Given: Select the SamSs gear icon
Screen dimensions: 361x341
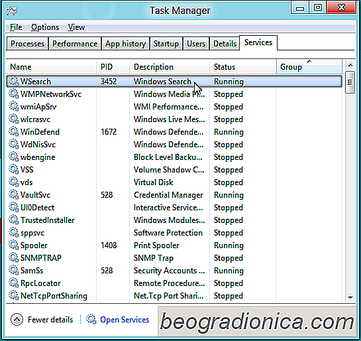Looking at the screenshot, I should 14,271.
